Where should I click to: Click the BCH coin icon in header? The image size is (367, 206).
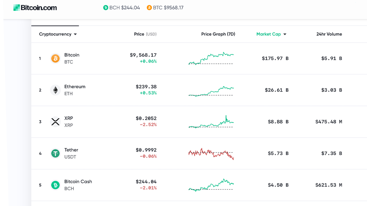(106, 8)
